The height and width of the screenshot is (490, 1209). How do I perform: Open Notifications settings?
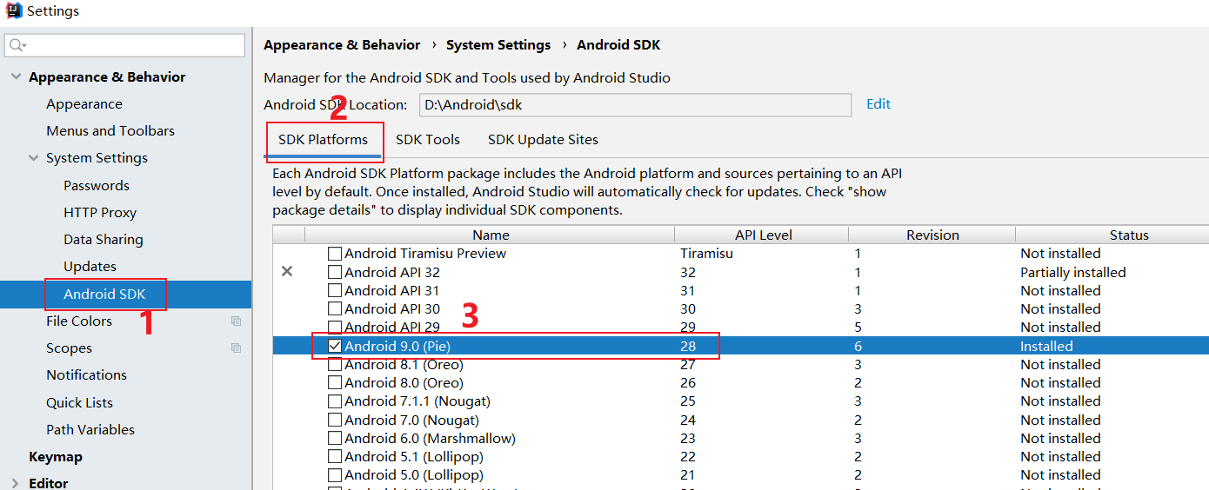86,375
